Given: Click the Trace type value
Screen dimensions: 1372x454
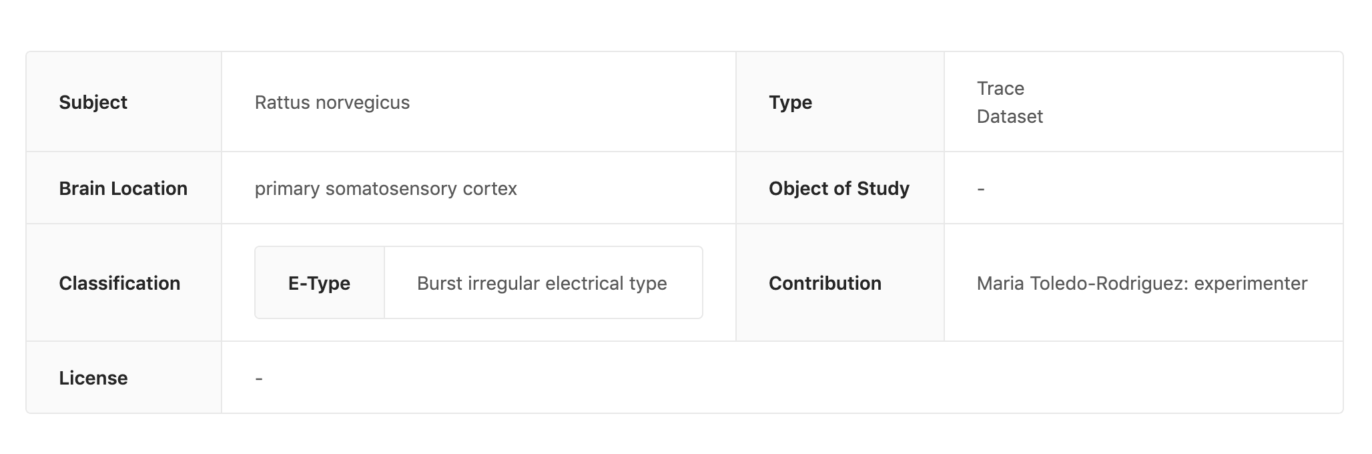Looking at the screenshot, I should pyautogui.click(x=1000, y=88).
